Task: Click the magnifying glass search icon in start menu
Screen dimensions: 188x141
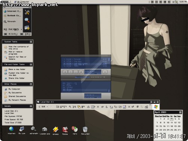Action: [27, 20]
